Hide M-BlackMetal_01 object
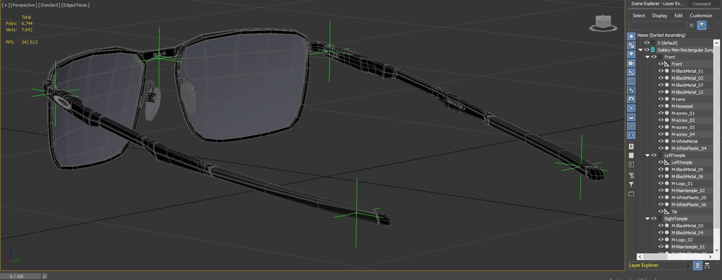 pos(661,71)
